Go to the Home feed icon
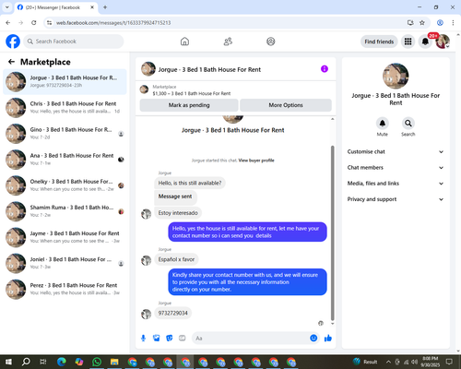The image size is (461, 369). [x=184, y=42]
